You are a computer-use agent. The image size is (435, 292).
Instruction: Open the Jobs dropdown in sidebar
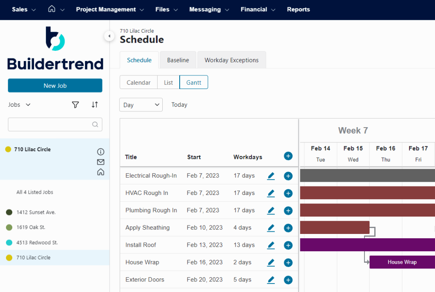pos(19,105)
